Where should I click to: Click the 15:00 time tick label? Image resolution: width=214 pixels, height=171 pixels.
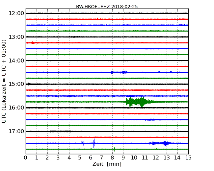[x=16, y=84]
